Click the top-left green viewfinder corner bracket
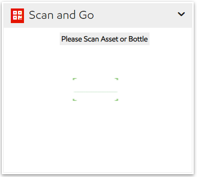The height and width of the screenshot is (177, 197). click(75, 79)
